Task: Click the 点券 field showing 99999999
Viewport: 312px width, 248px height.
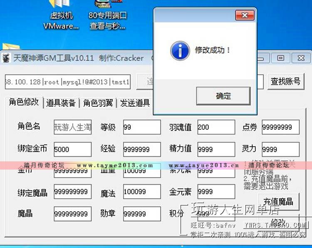Action: pyautogui.click(x=280, y=127)
